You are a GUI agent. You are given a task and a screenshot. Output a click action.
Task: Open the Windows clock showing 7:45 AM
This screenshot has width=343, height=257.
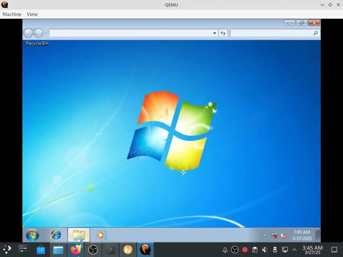coord(302,235)
